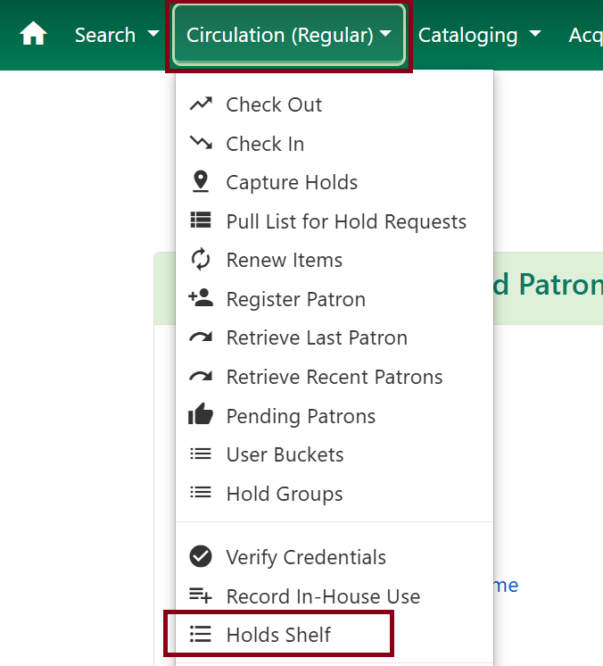Select Holds Shelf from the menu
Viewport: 603px width, 666px height.
278,635
